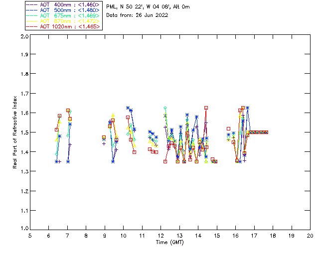Screen dimensions: 319x255
Task: Click the x-axis tick label 7
Action: tap(67, 236)
